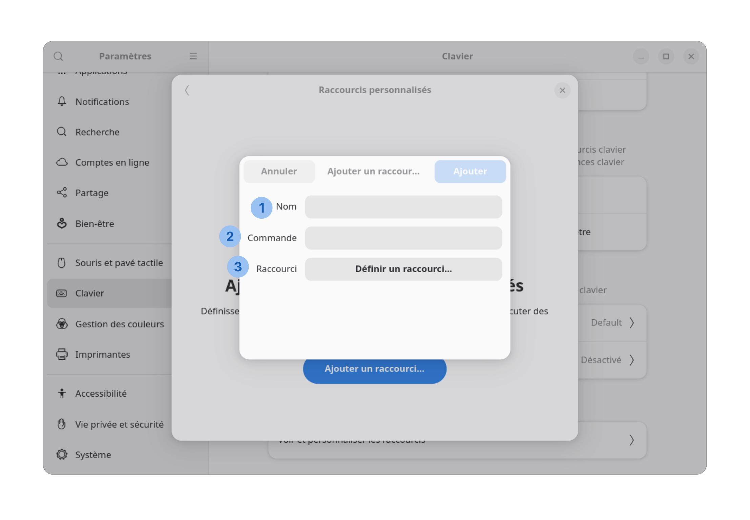The height and width of the screenshot is (520, 750).
Task: Click Définir un raccourci… button
Action: point(403,269)
